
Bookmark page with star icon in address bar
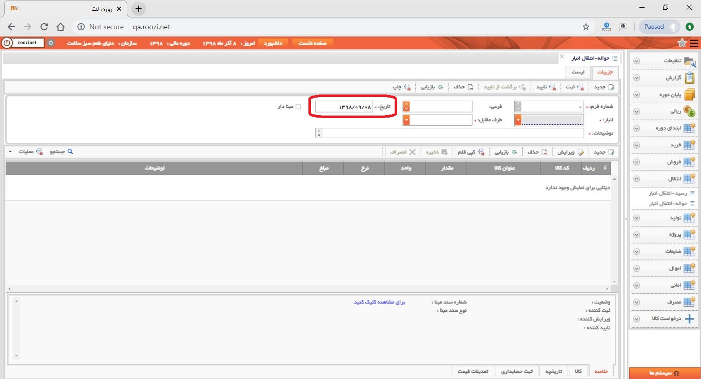(586, 27)
